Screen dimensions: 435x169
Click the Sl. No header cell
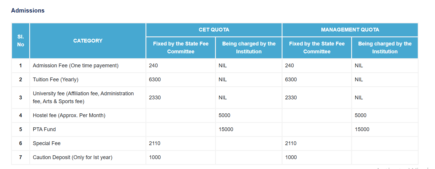tap(20, 41)
